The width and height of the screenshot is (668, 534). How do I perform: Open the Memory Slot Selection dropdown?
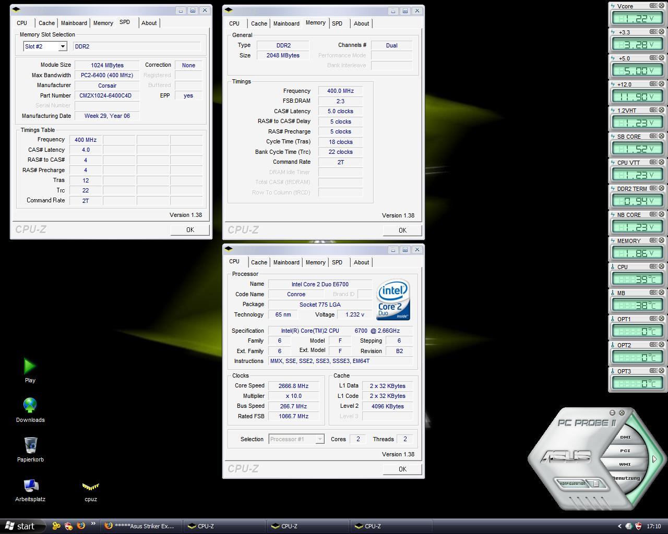pyautogui.click(x=63, y=46)
